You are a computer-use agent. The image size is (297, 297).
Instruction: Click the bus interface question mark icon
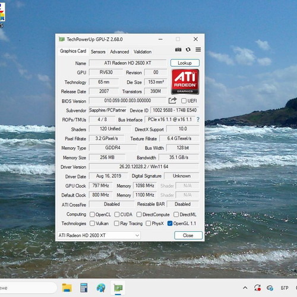click(198, 119)
